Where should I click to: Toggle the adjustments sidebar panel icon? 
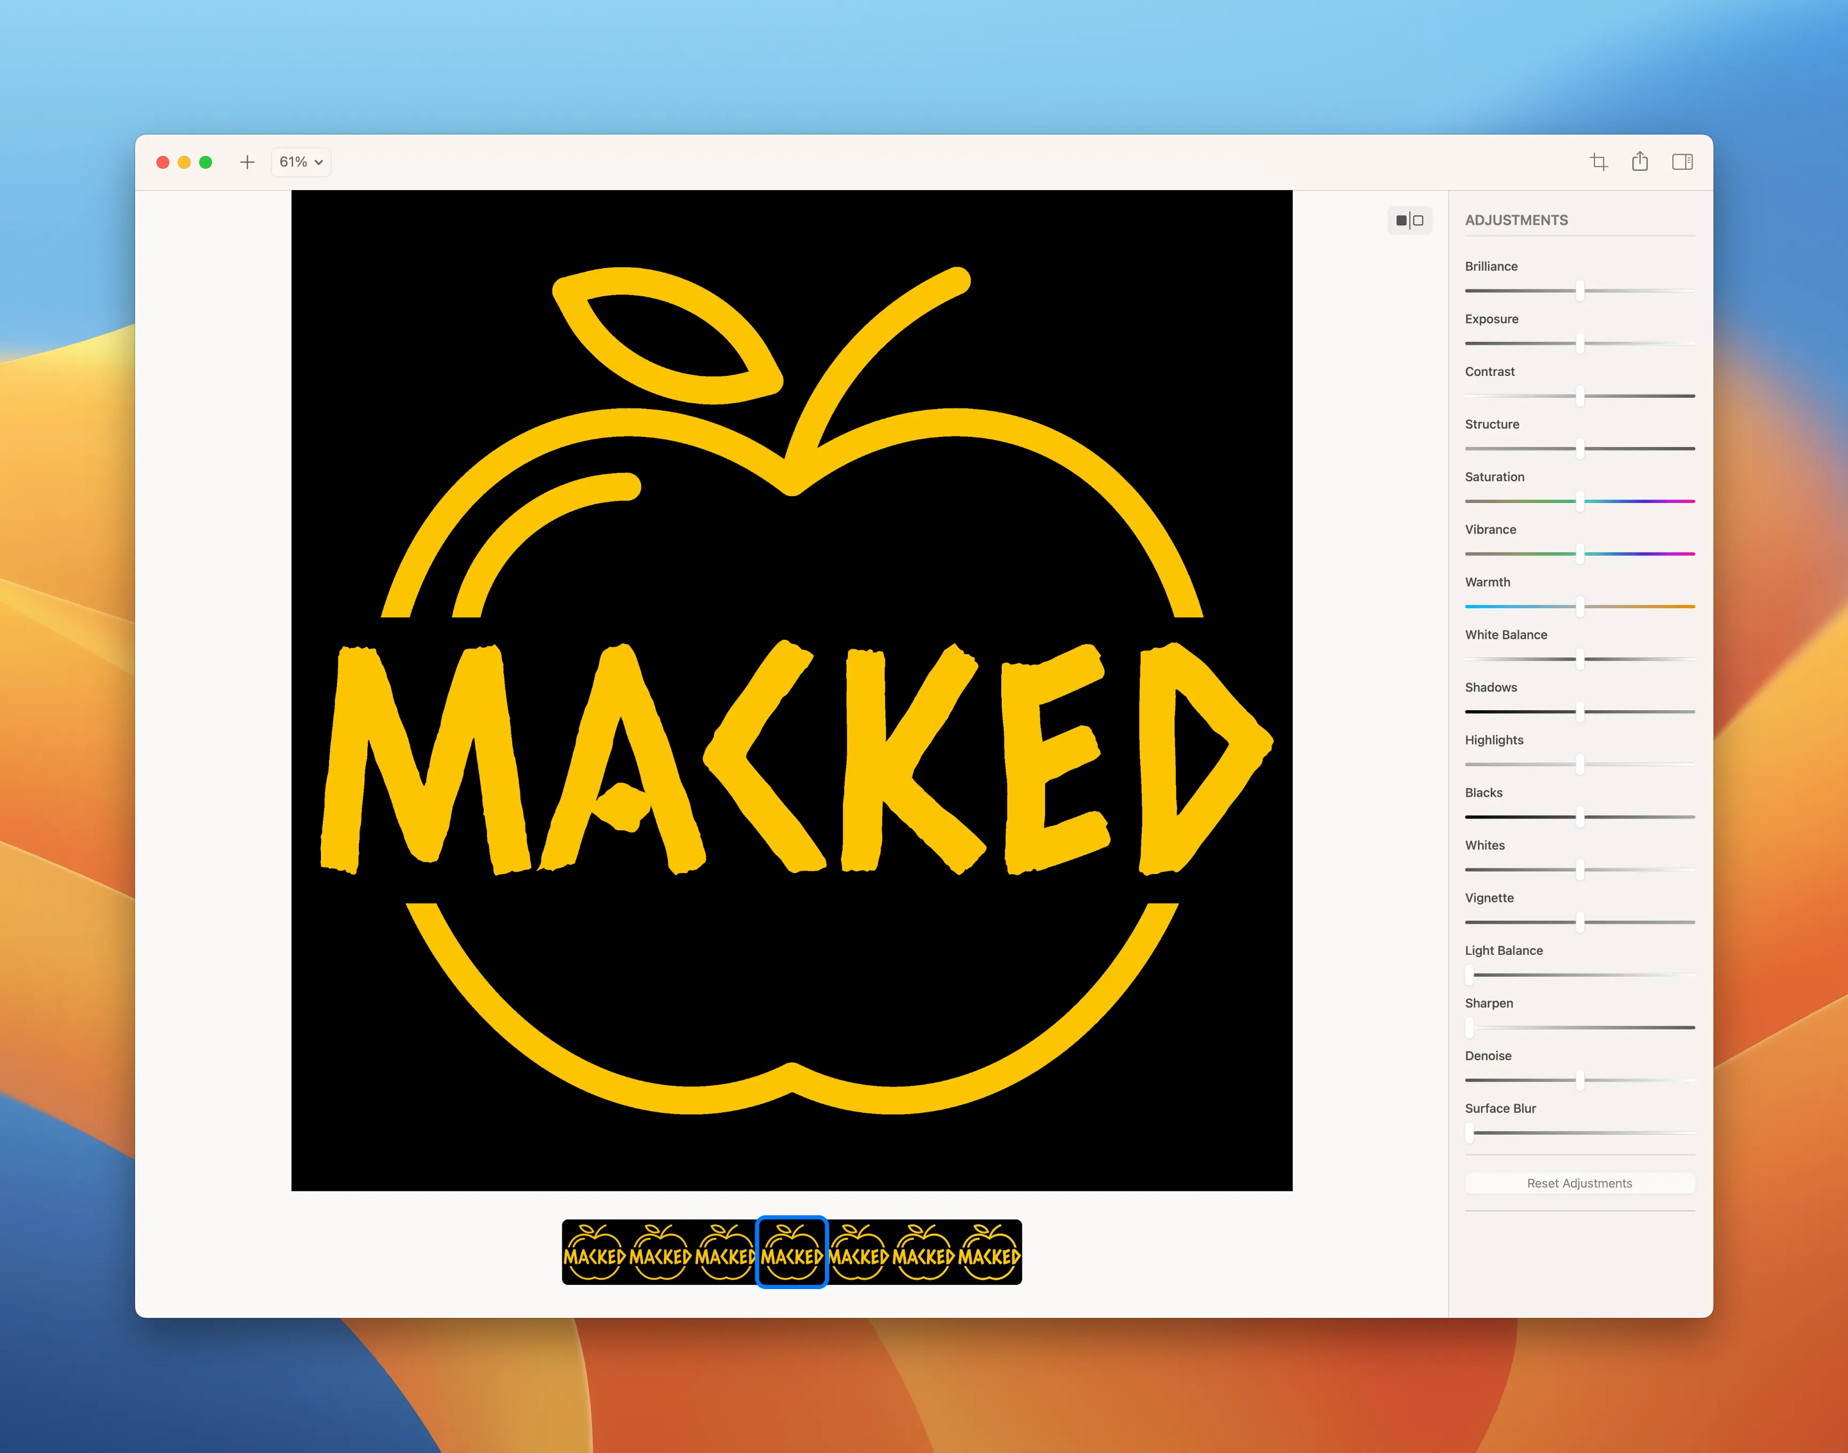point(1682,162)
